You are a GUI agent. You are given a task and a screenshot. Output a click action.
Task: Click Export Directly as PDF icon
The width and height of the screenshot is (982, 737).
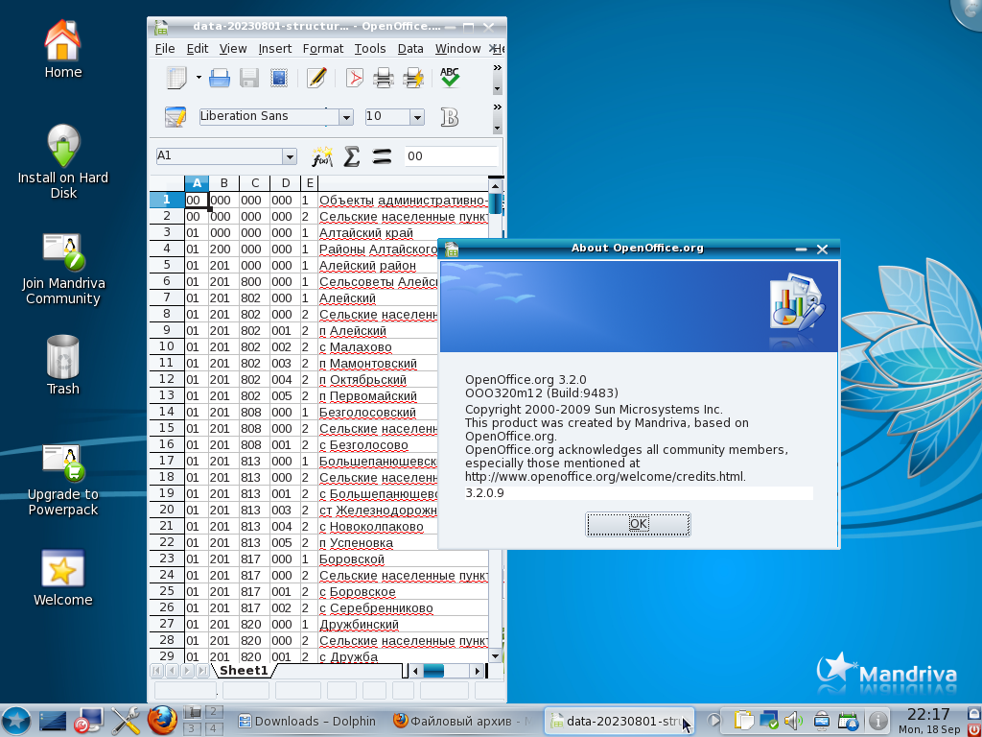[355, 79]
